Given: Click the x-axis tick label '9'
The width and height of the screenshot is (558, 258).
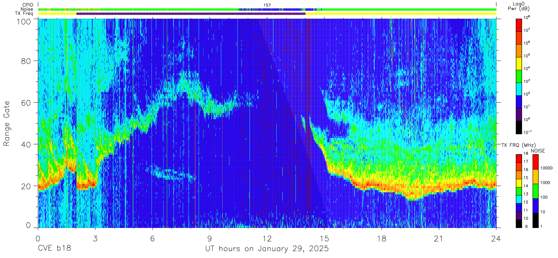Looking at the screenshot, I should coord(209,238).
